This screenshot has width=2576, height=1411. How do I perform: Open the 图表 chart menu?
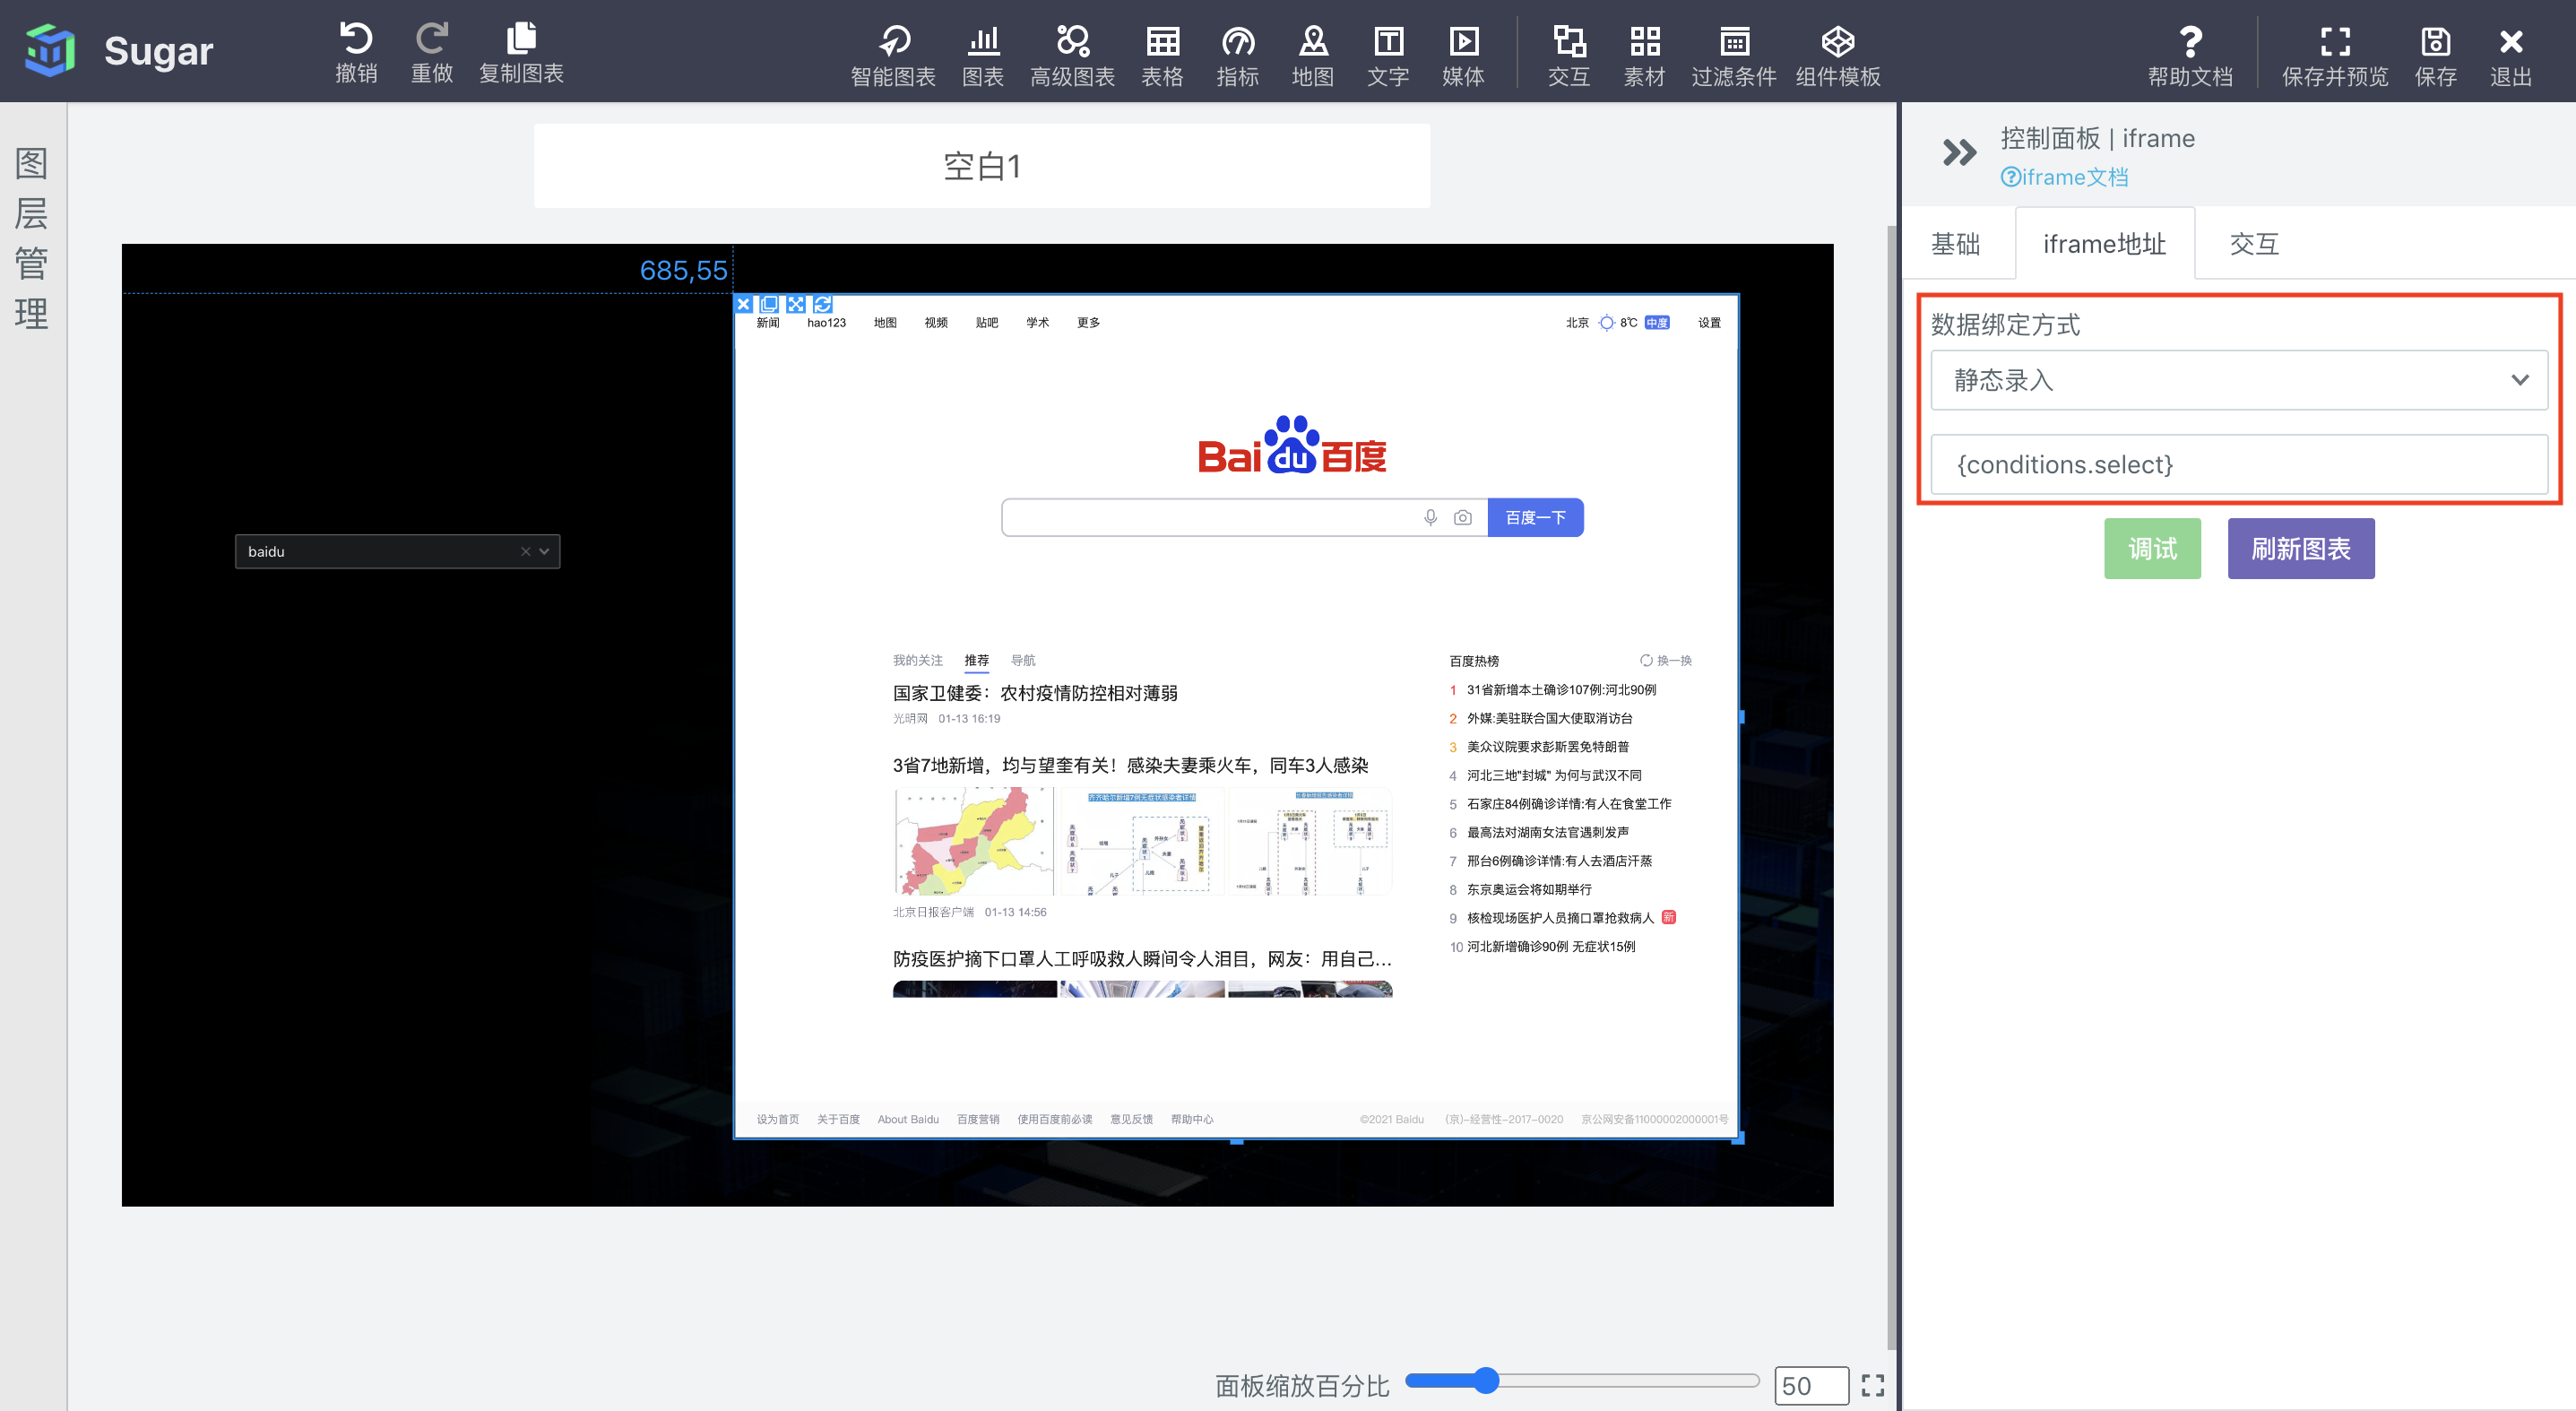(983, 55)
